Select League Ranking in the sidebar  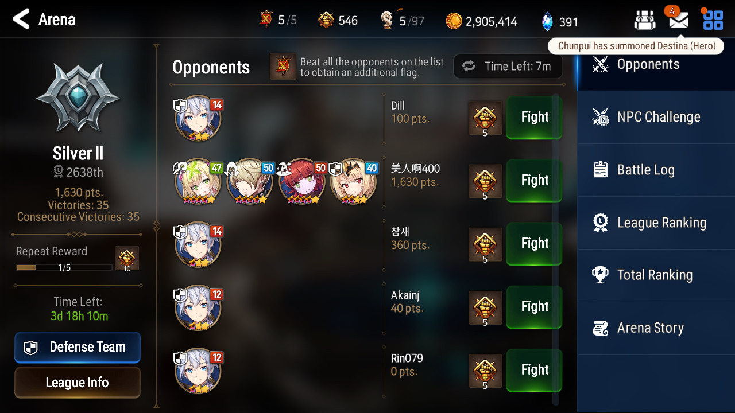tap(656, 223)
